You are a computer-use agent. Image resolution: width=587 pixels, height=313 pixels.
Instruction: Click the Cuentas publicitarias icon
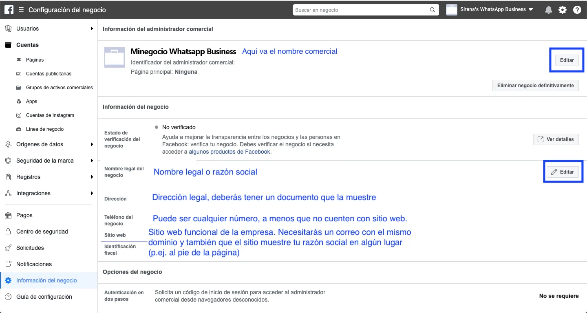(x=19, y=74)
